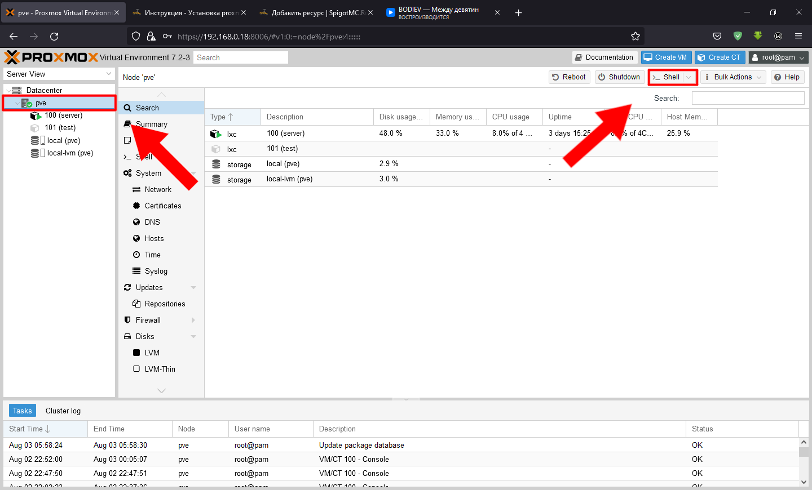Viewport: 812px width, 490px height.
Task: Click the side menu down chevron
Action: tap(161, 390)
